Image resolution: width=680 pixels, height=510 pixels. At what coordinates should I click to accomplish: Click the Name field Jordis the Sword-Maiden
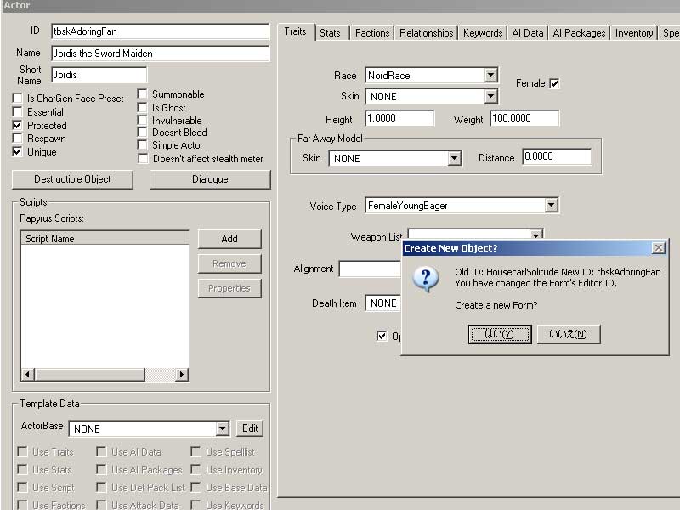tap(160, 54)
